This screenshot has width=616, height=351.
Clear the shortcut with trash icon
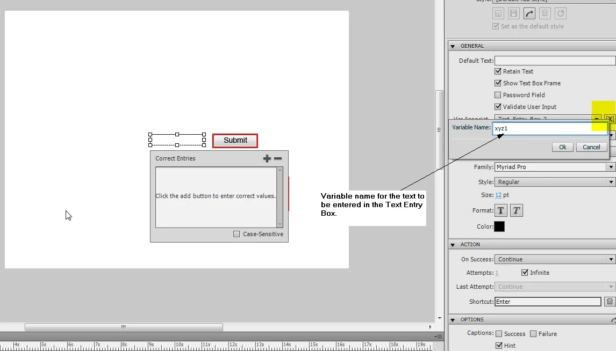click(x=610, y=302)
